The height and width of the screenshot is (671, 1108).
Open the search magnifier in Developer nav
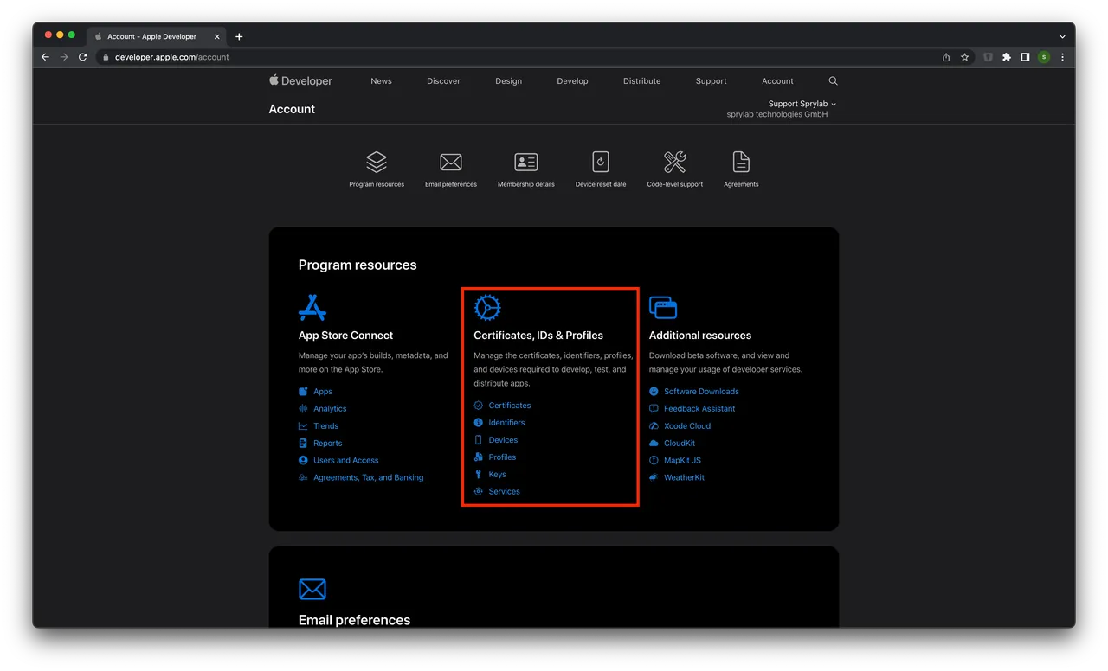click(833, 81)
